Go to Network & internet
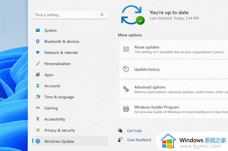 coord(70,52)
